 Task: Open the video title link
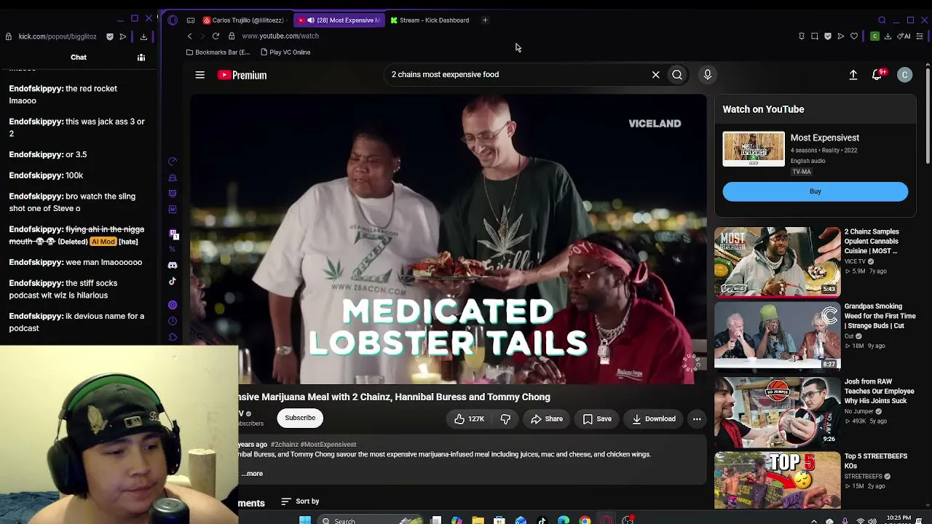pyautogui.click(x=394, y=397)
